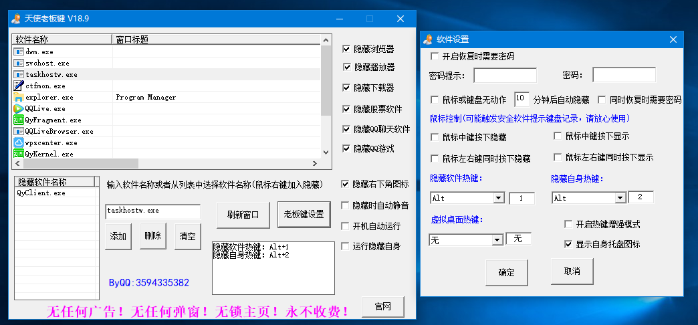Viewport: 698px width, 325px height.
Task: Toggle 隐藏QQ游戏 checkbox
Action: point(346,148)
